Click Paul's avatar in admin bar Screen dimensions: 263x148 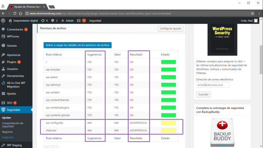coord(256,20)
